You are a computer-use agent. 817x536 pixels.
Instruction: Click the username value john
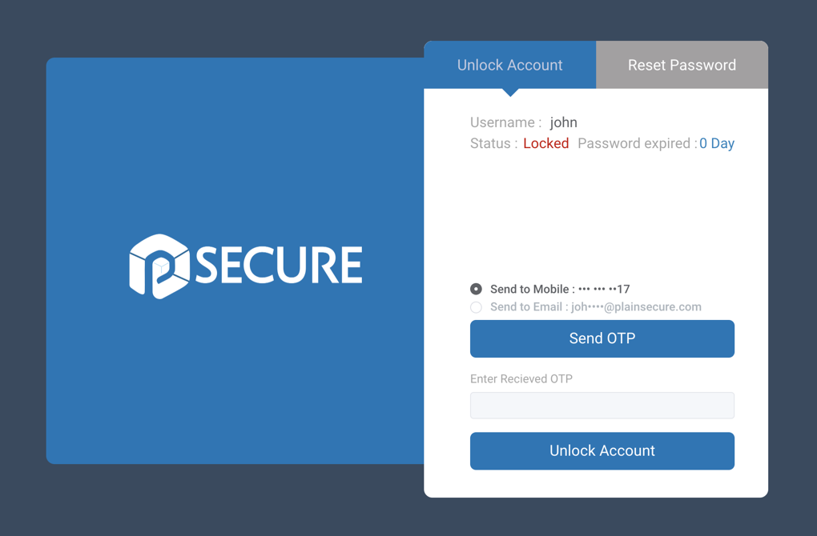point(563,122)
